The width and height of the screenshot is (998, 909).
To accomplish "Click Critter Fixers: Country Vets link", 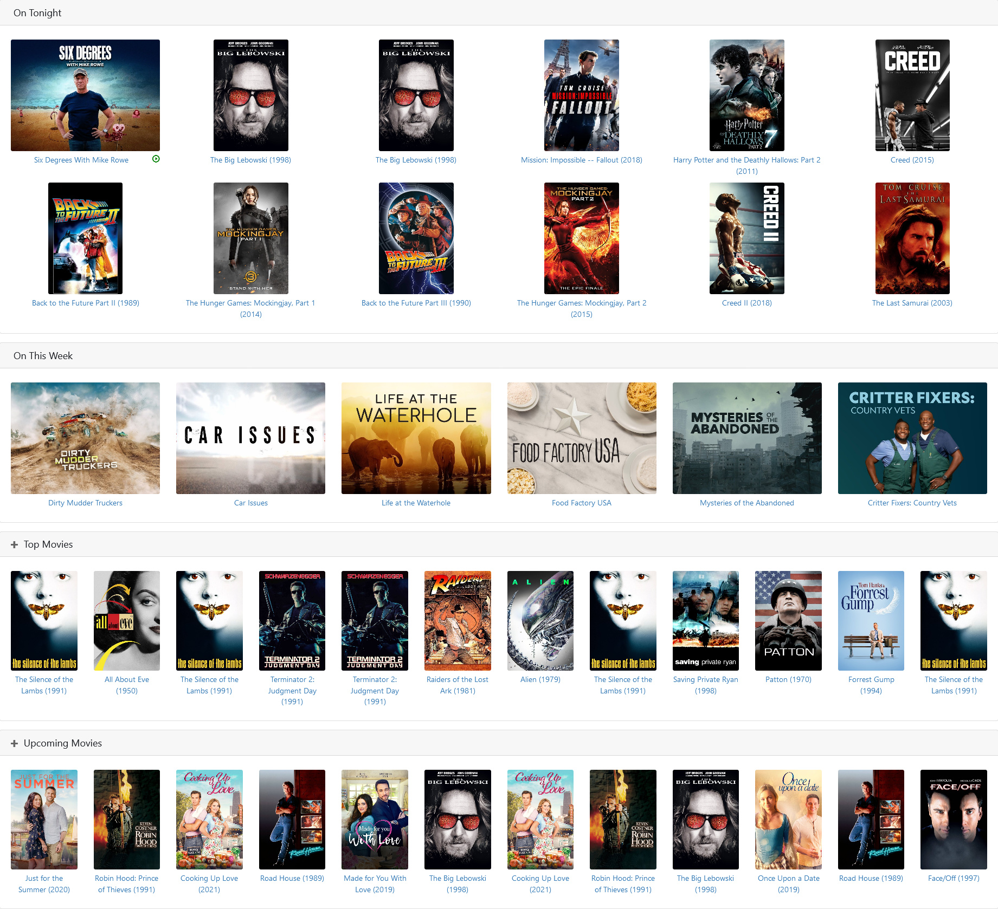I will click(912, 503).
